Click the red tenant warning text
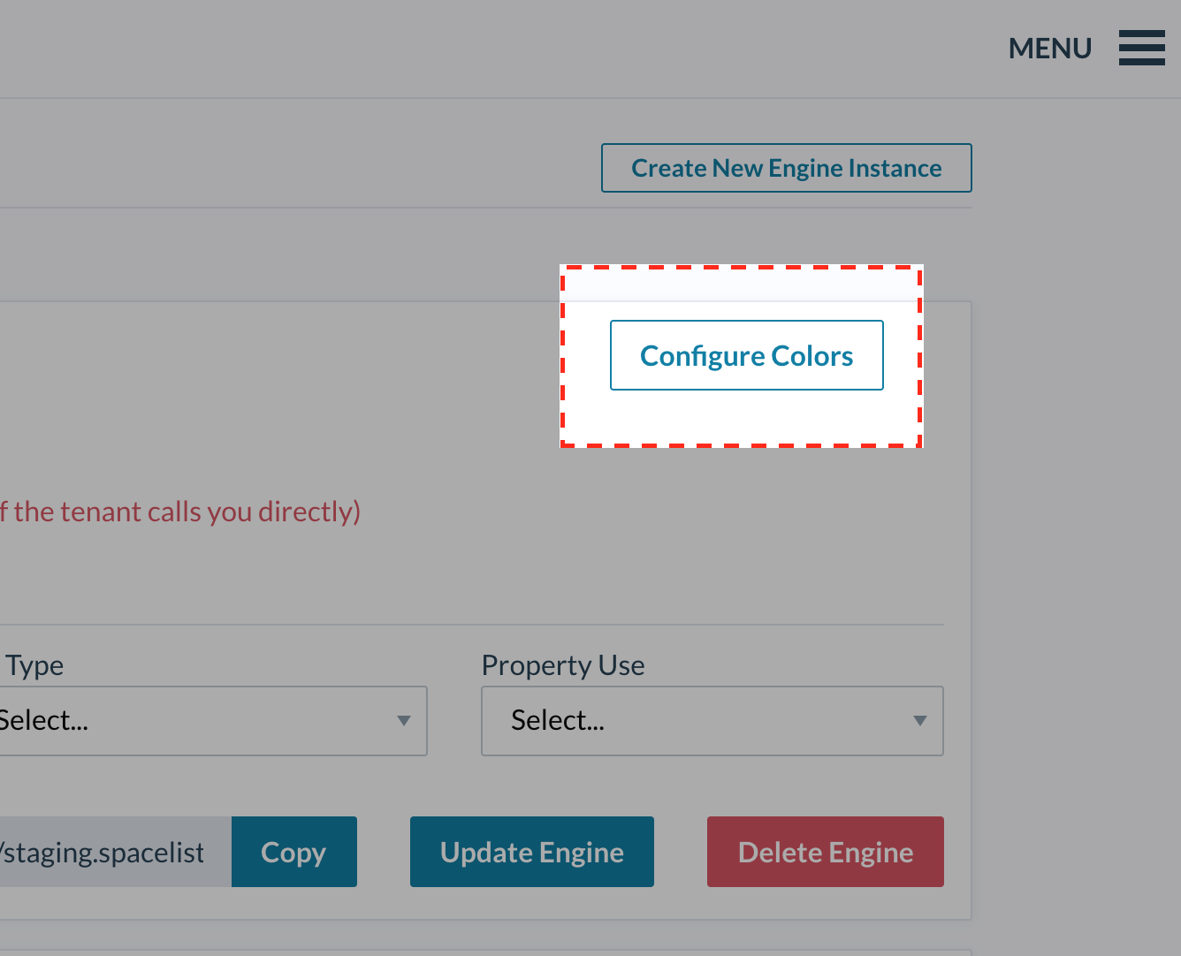Screen dimensions: 1181x956 click(x=180, y=511)
